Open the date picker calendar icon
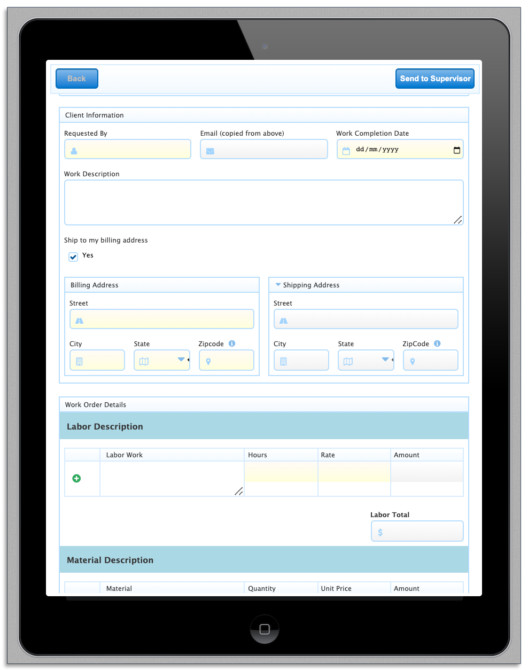This screenshot has width=528, height=671. pyautogui.click(x=457, y=150)
